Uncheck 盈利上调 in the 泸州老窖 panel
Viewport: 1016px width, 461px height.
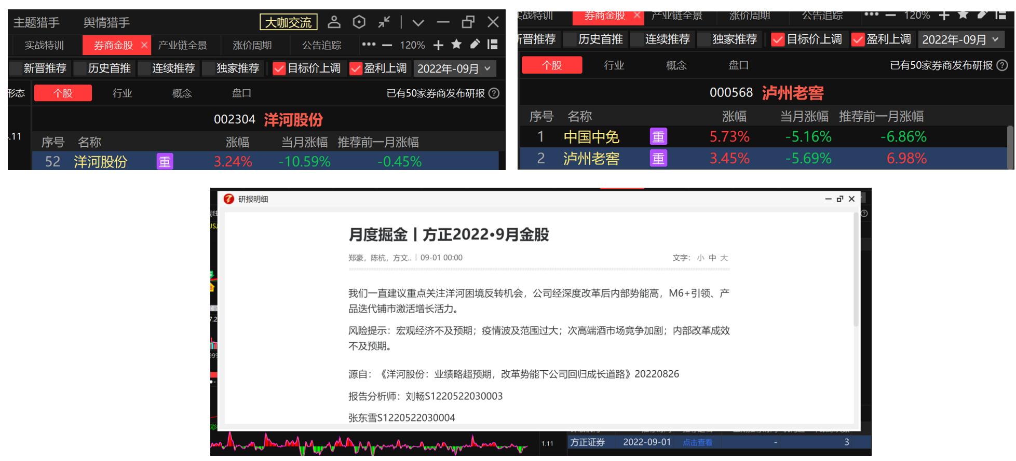pyautogui.click(x=858, y=39)
